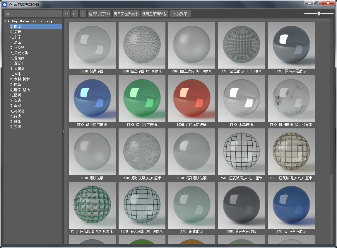Select the FSHH 蓝色涂层玻璃 material thumbnail
The image size is (337, 248).
[92, 98]
